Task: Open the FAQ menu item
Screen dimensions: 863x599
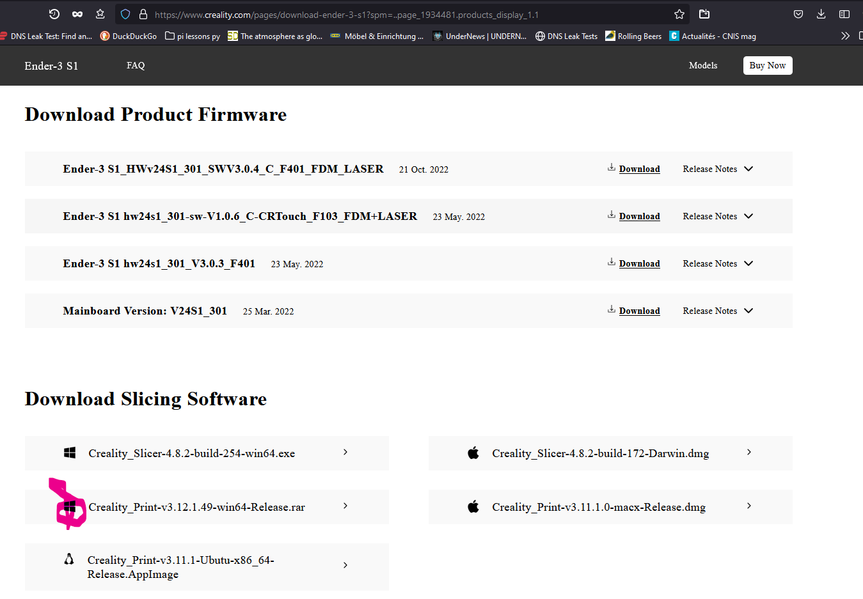Action: click(x=136, y=65)
